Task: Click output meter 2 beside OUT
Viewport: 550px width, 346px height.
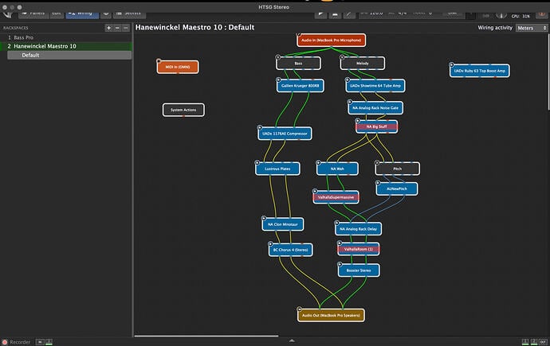Action: click(534, 342)
